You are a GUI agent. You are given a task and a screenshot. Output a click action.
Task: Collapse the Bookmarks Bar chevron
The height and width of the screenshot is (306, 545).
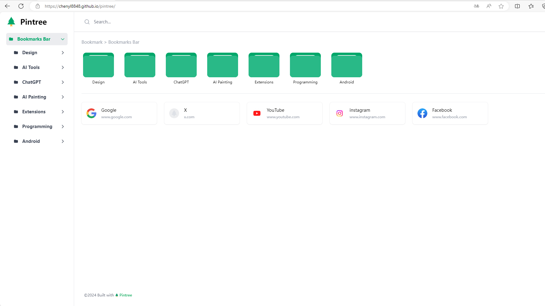click(x=63, y=39)
